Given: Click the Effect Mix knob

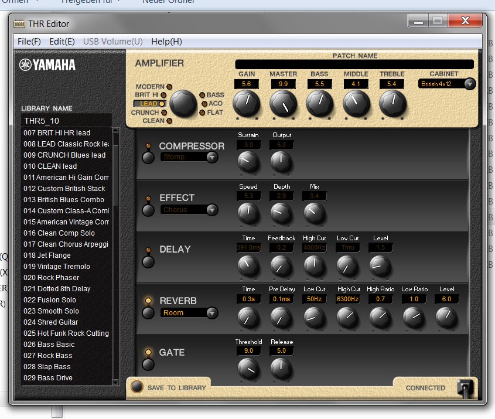Looking at the screenshot, I should [314, 213].
